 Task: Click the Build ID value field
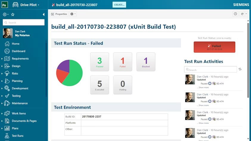tap(124, 117)
